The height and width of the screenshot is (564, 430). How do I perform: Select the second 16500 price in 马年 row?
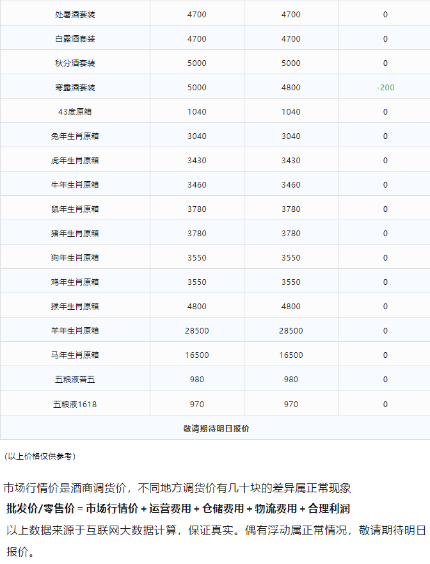pyautogui.click(x=291, y=355)
